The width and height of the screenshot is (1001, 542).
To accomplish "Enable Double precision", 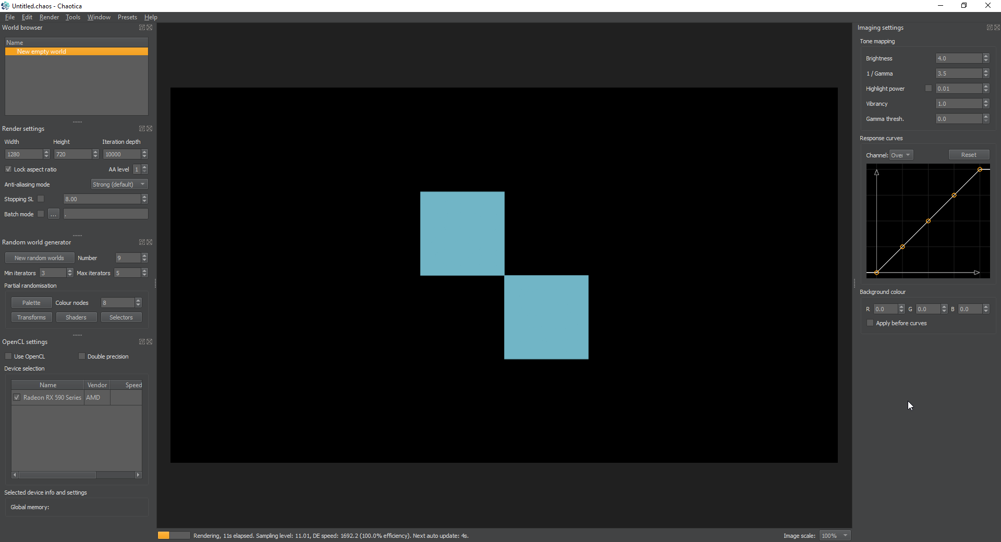I will pyautogui.click(x=82, y=356).
